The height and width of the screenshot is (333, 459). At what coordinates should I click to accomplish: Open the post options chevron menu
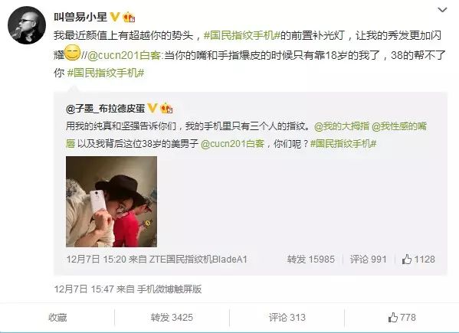tap(442, 10)
